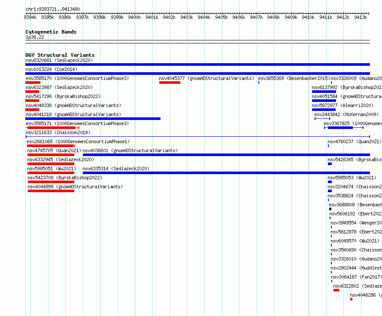
Task: Select nsv6049570 (Wu2021) label
Action: (355, 241)
